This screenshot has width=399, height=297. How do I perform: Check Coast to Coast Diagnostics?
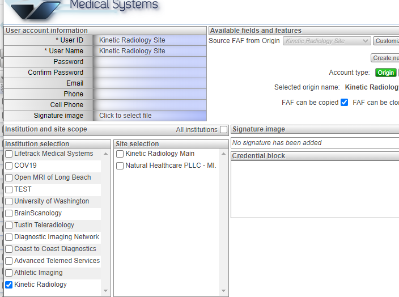[9, 249]
